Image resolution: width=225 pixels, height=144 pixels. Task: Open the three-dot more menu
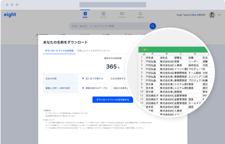[x=219, y=15]
